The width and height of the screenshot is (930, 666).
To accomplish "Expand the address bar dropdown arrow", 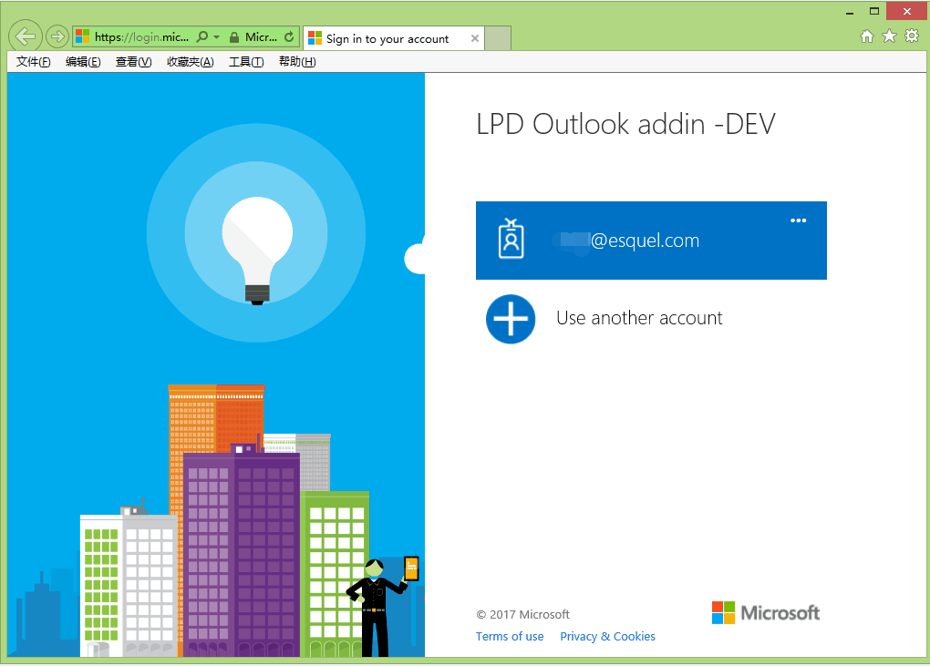I will coord(216,36).
